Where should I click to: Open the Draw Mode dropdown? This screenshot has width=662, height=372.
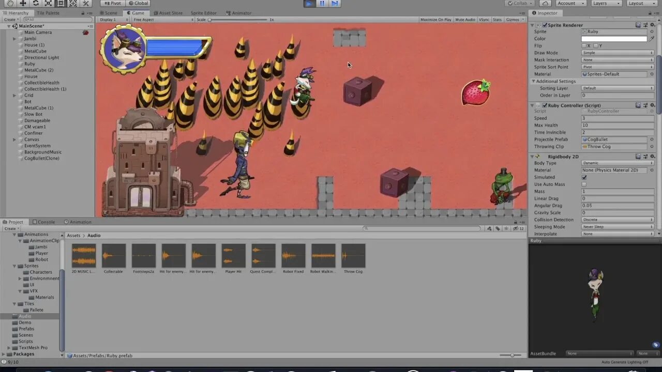click(618, 53)
